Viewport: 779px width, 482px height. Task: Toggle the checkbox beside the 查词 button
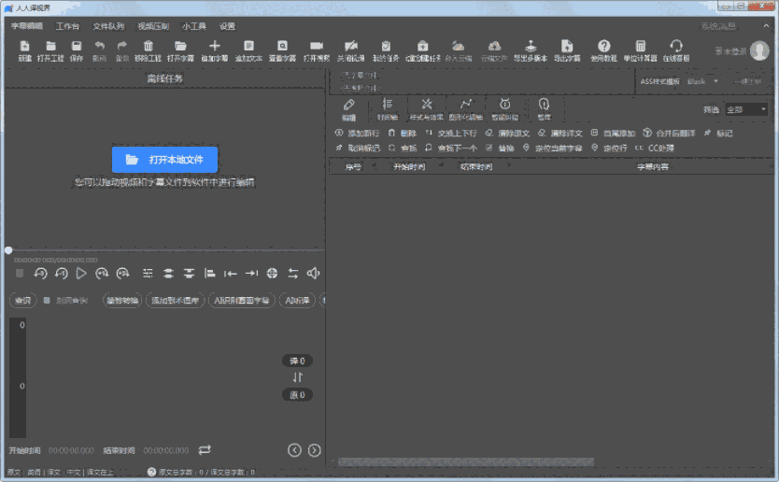click(47, 301)
